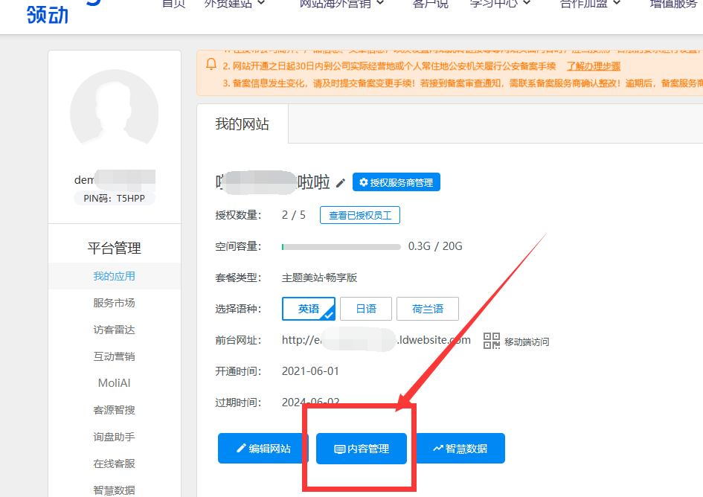Toggle the 英语 language selection
This screenshot has width=703, height=497.
(308, 308)
